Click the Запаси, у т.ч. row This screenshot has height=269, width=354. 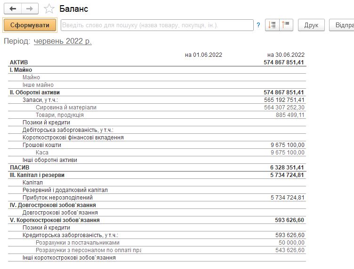[x=157, y=100]
